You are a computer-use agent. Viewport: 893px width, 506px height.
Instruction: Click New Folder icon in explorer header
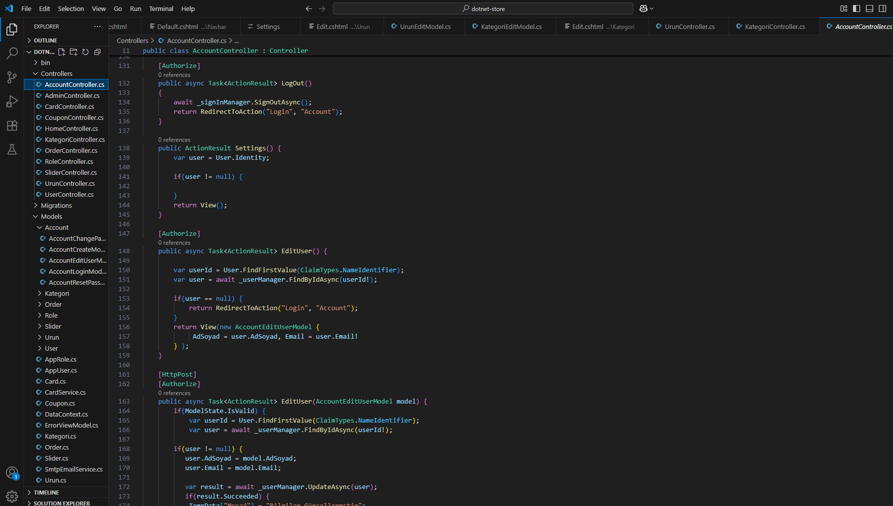click(73, 52)
